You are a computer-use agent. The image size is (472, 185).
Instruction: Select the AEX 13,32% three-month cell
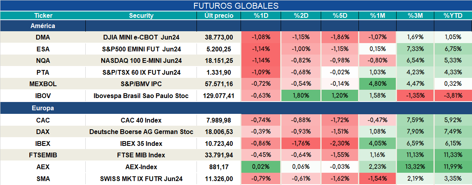(x=415, y=167)
